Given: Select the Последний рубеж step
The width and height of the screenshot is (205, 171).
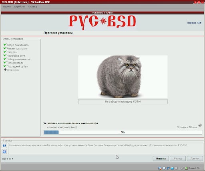Looking at the screenshot, I should pyautogui.click(x=17, y=66).
